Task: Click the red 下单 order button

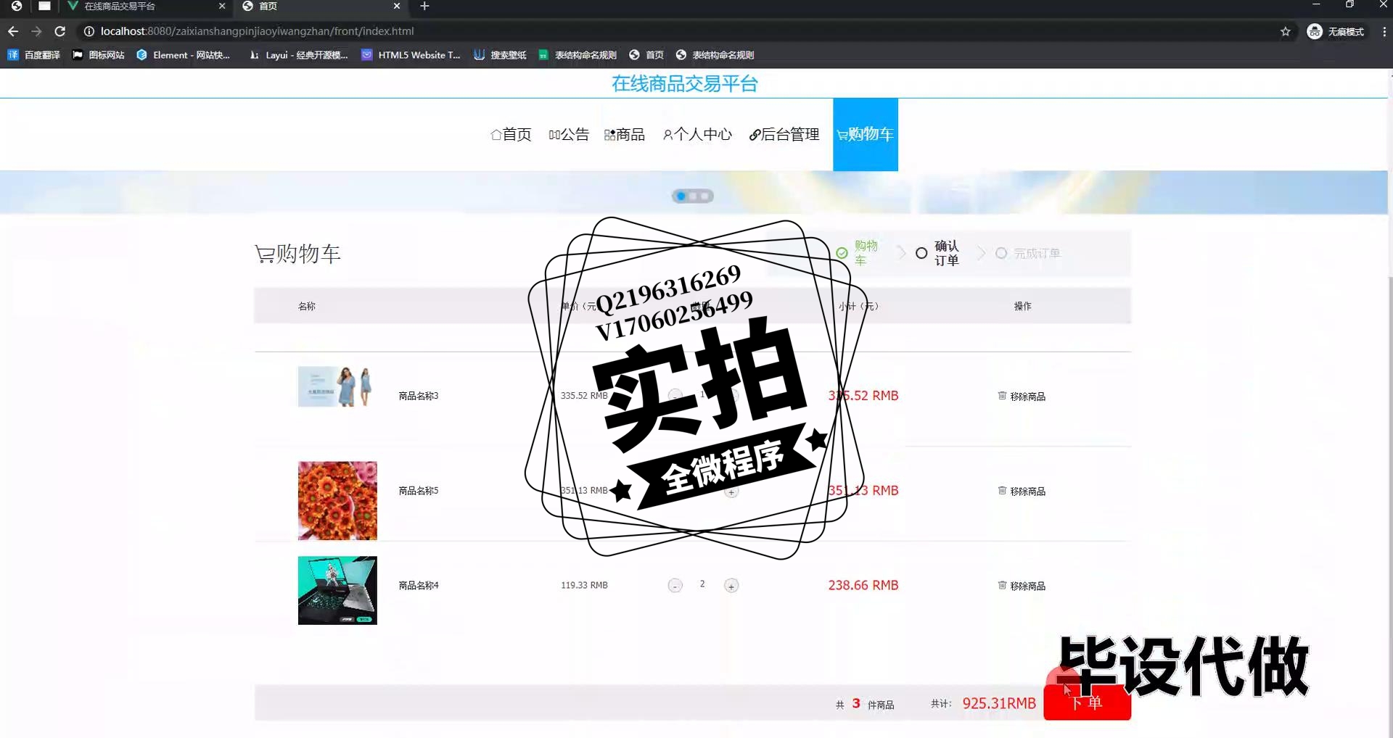Action: (1087, 702)
